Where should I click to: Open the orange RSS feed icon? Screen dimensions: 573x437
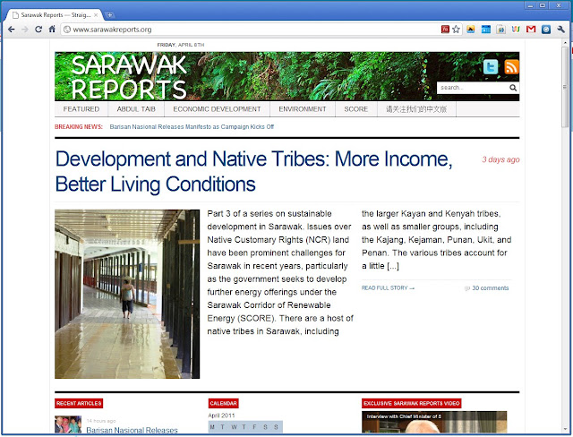click(x=511, y=67)
